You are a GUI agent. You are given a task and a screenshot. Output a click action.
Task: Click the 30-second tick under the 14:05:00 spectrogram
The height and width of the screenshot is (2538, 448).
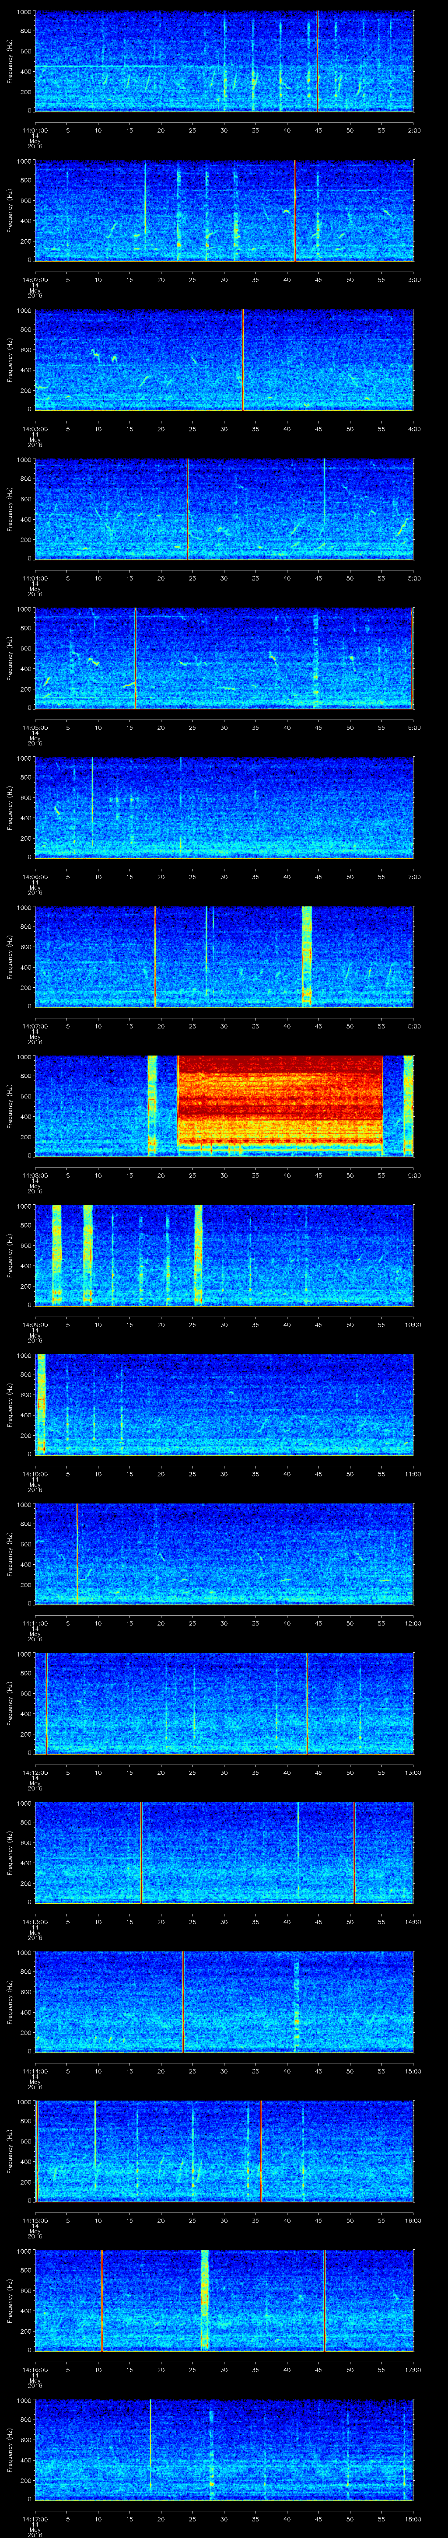(224, 727)
